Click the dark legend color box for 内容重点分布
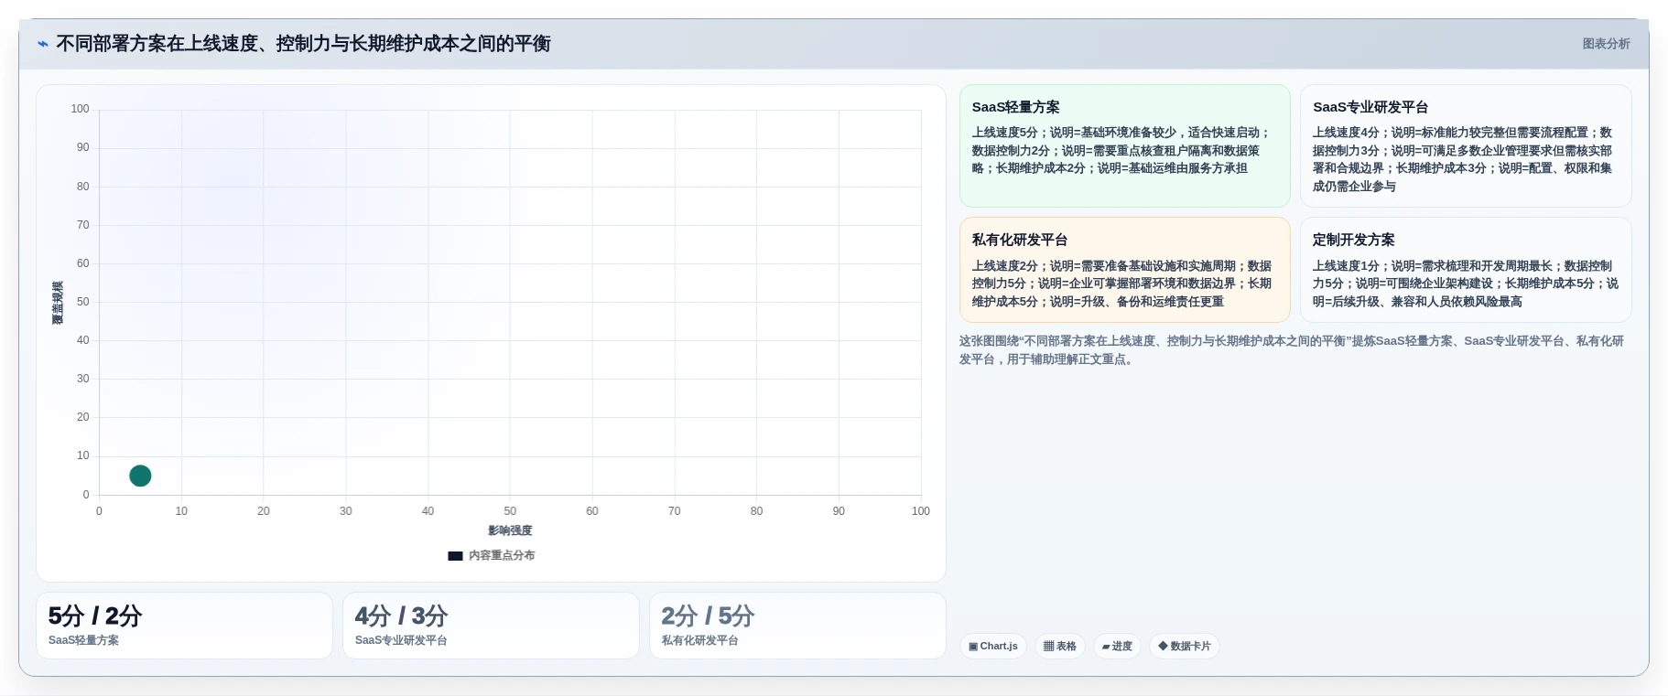This screenshot has width=1668, height=696. tap(455, 556)
